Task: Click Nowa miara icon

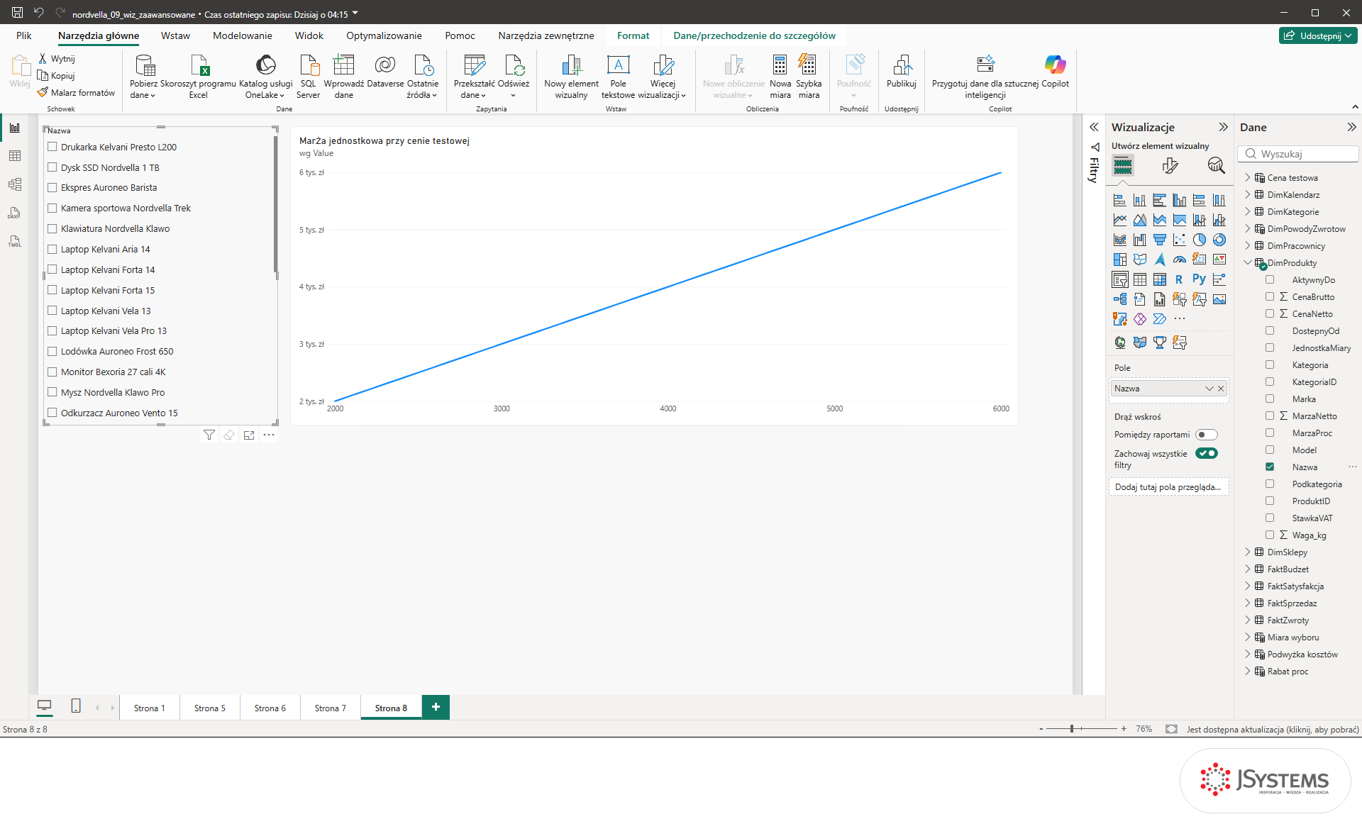Action: click(x=780, y=66)
